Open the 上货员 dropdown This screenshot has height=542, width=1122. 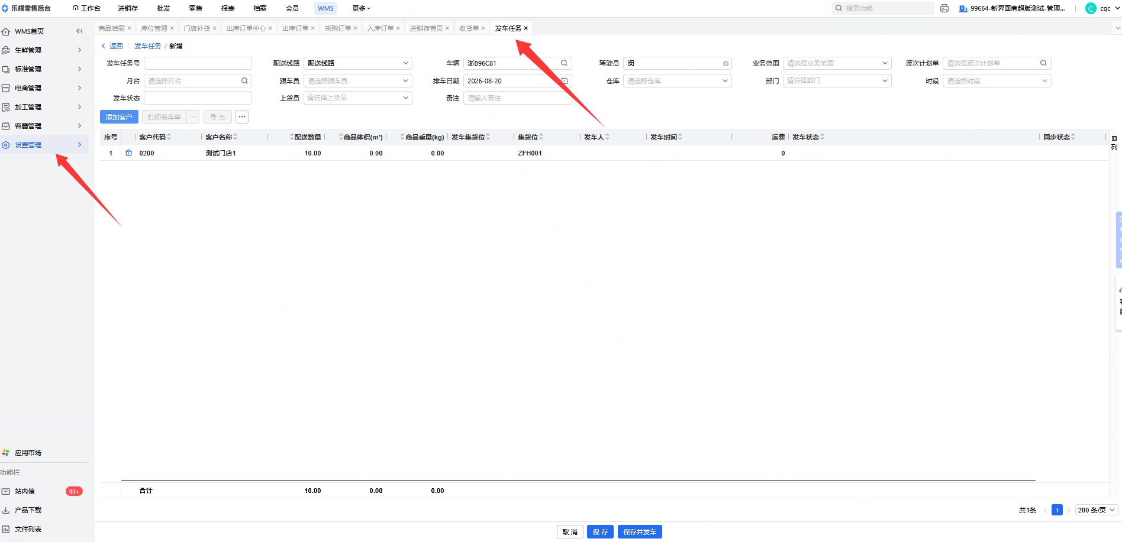coord(358,98)
